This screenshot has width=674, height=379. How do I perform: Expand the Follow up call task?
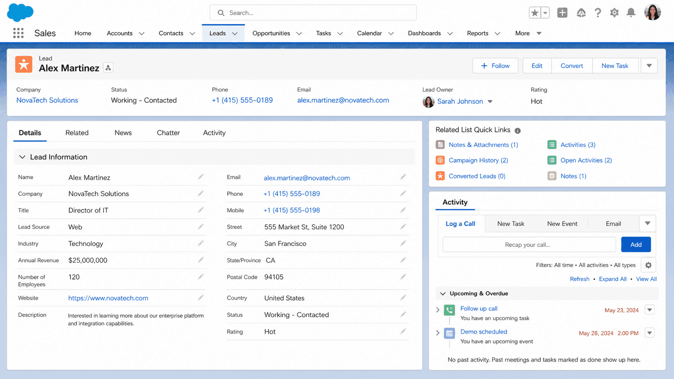click(x=438, y=310)
